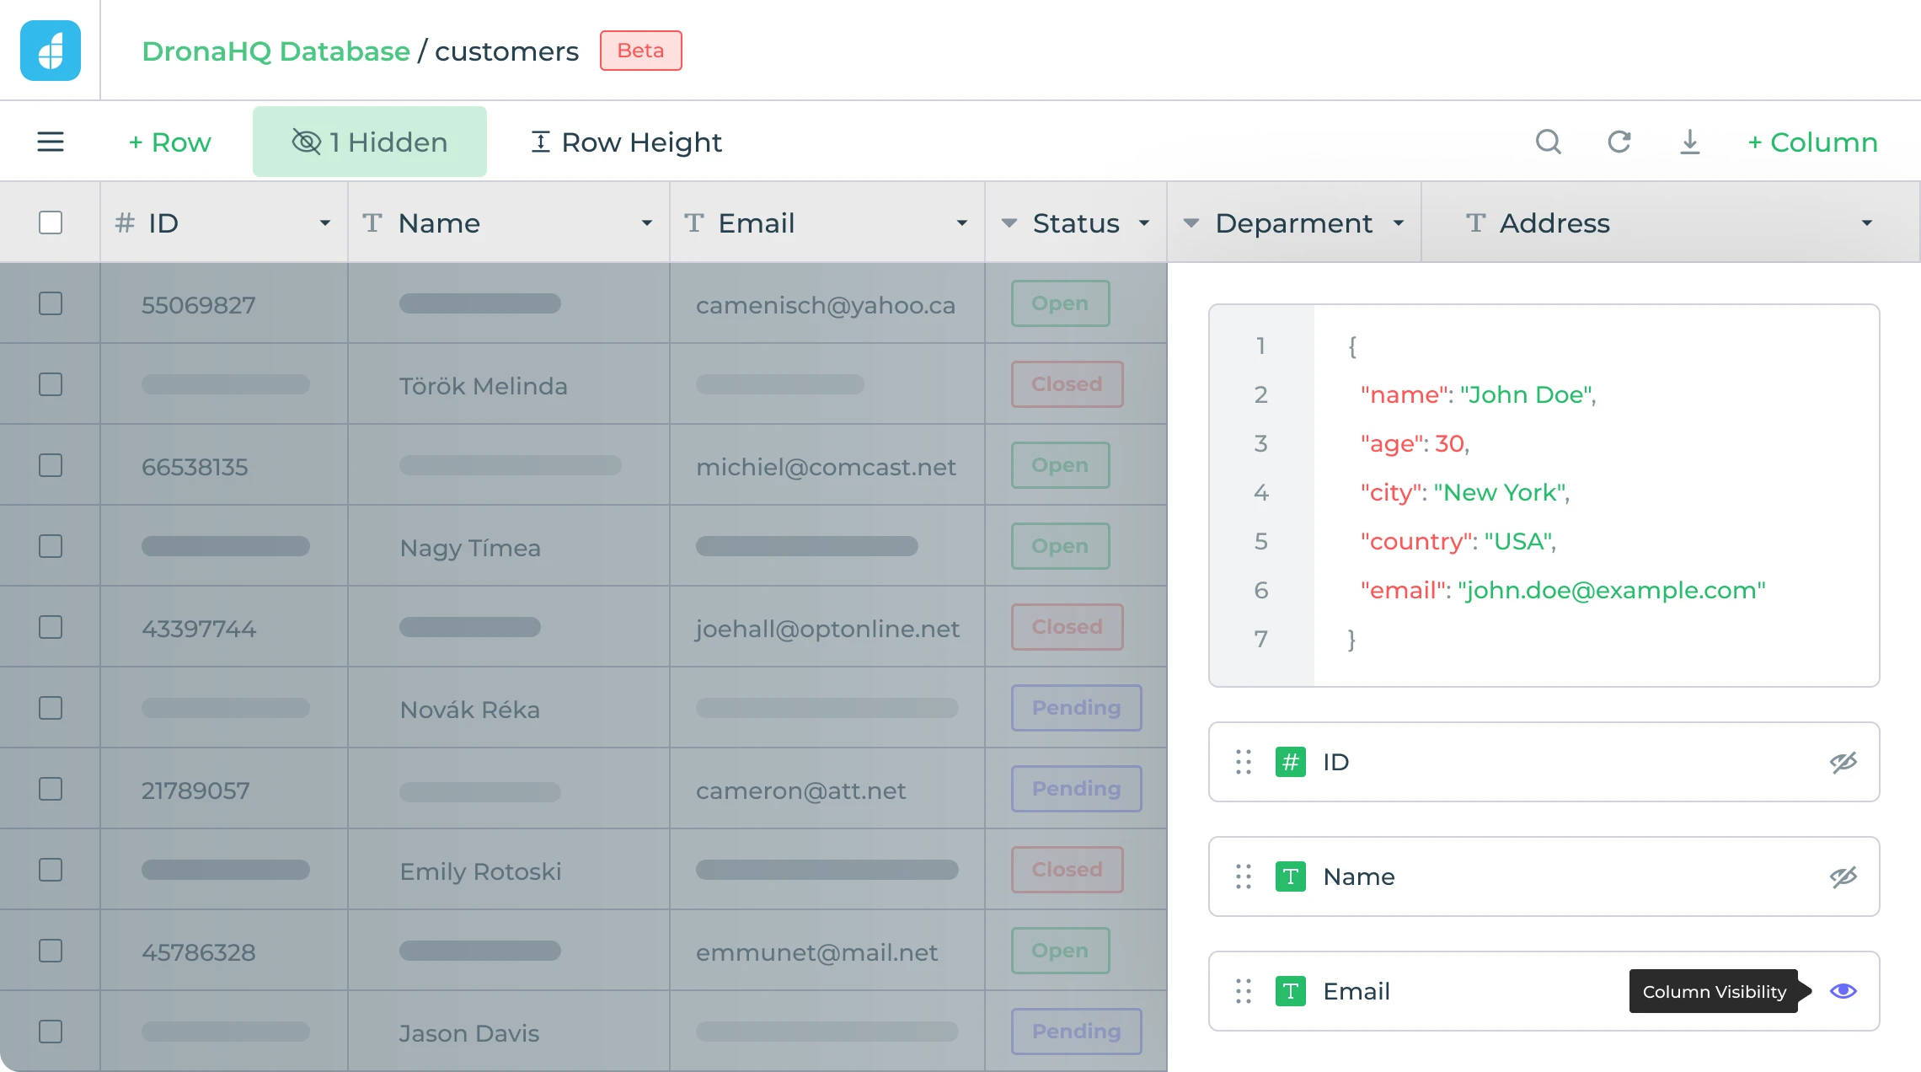The width and height of the screenshot is (1921, 1072).
Task: Show the hidden ID column
Action: click(1843, 762)
